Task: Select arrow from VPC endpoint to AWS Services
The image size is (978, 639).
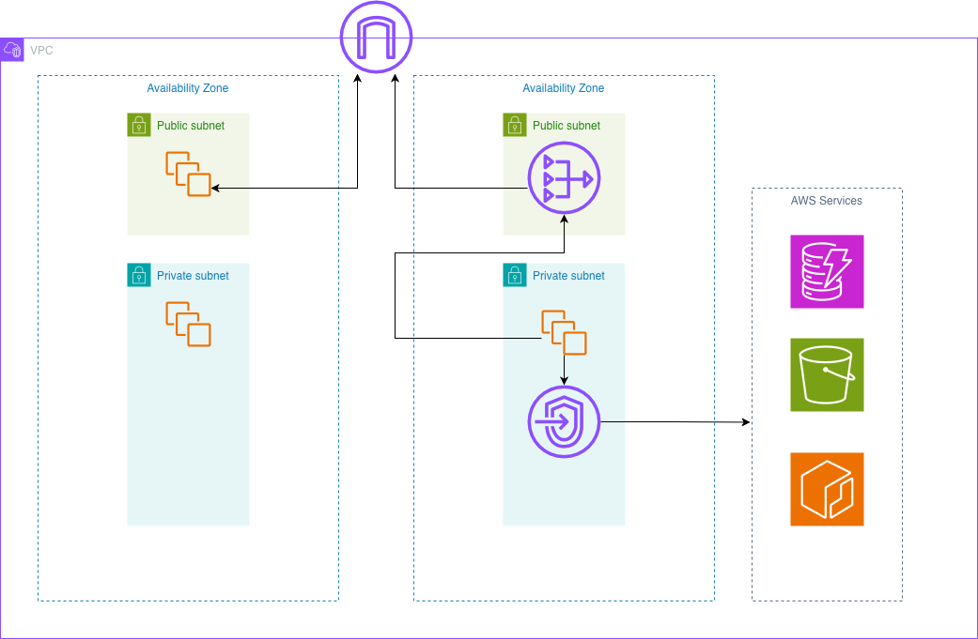Action: pos(676,421)
